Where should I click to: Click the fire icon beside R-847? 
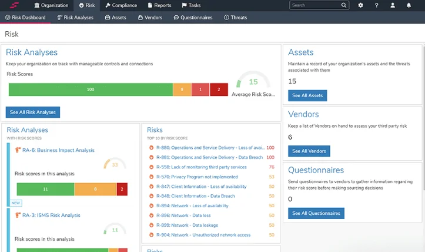(151, 186)
